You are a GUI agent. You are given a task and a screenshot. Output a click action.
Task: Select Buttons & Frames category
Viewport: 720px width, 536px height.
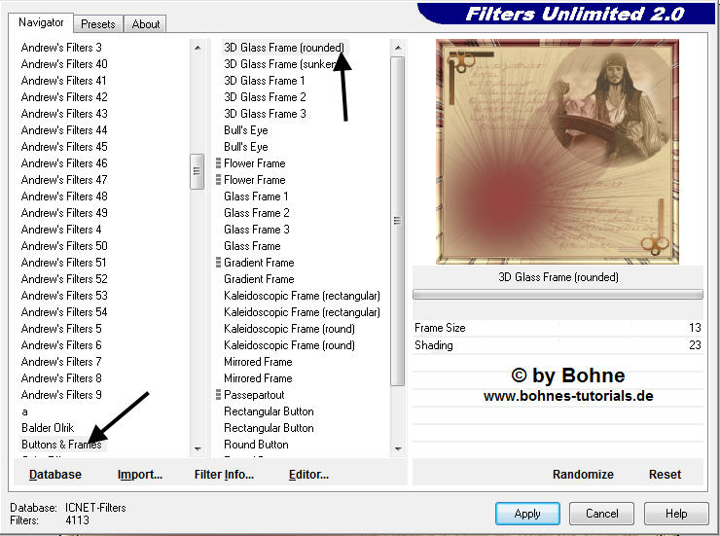pos(61,445)
